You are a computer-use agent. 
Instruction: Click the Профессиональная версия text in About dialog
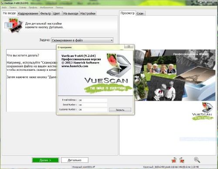[x=81, y=59]
